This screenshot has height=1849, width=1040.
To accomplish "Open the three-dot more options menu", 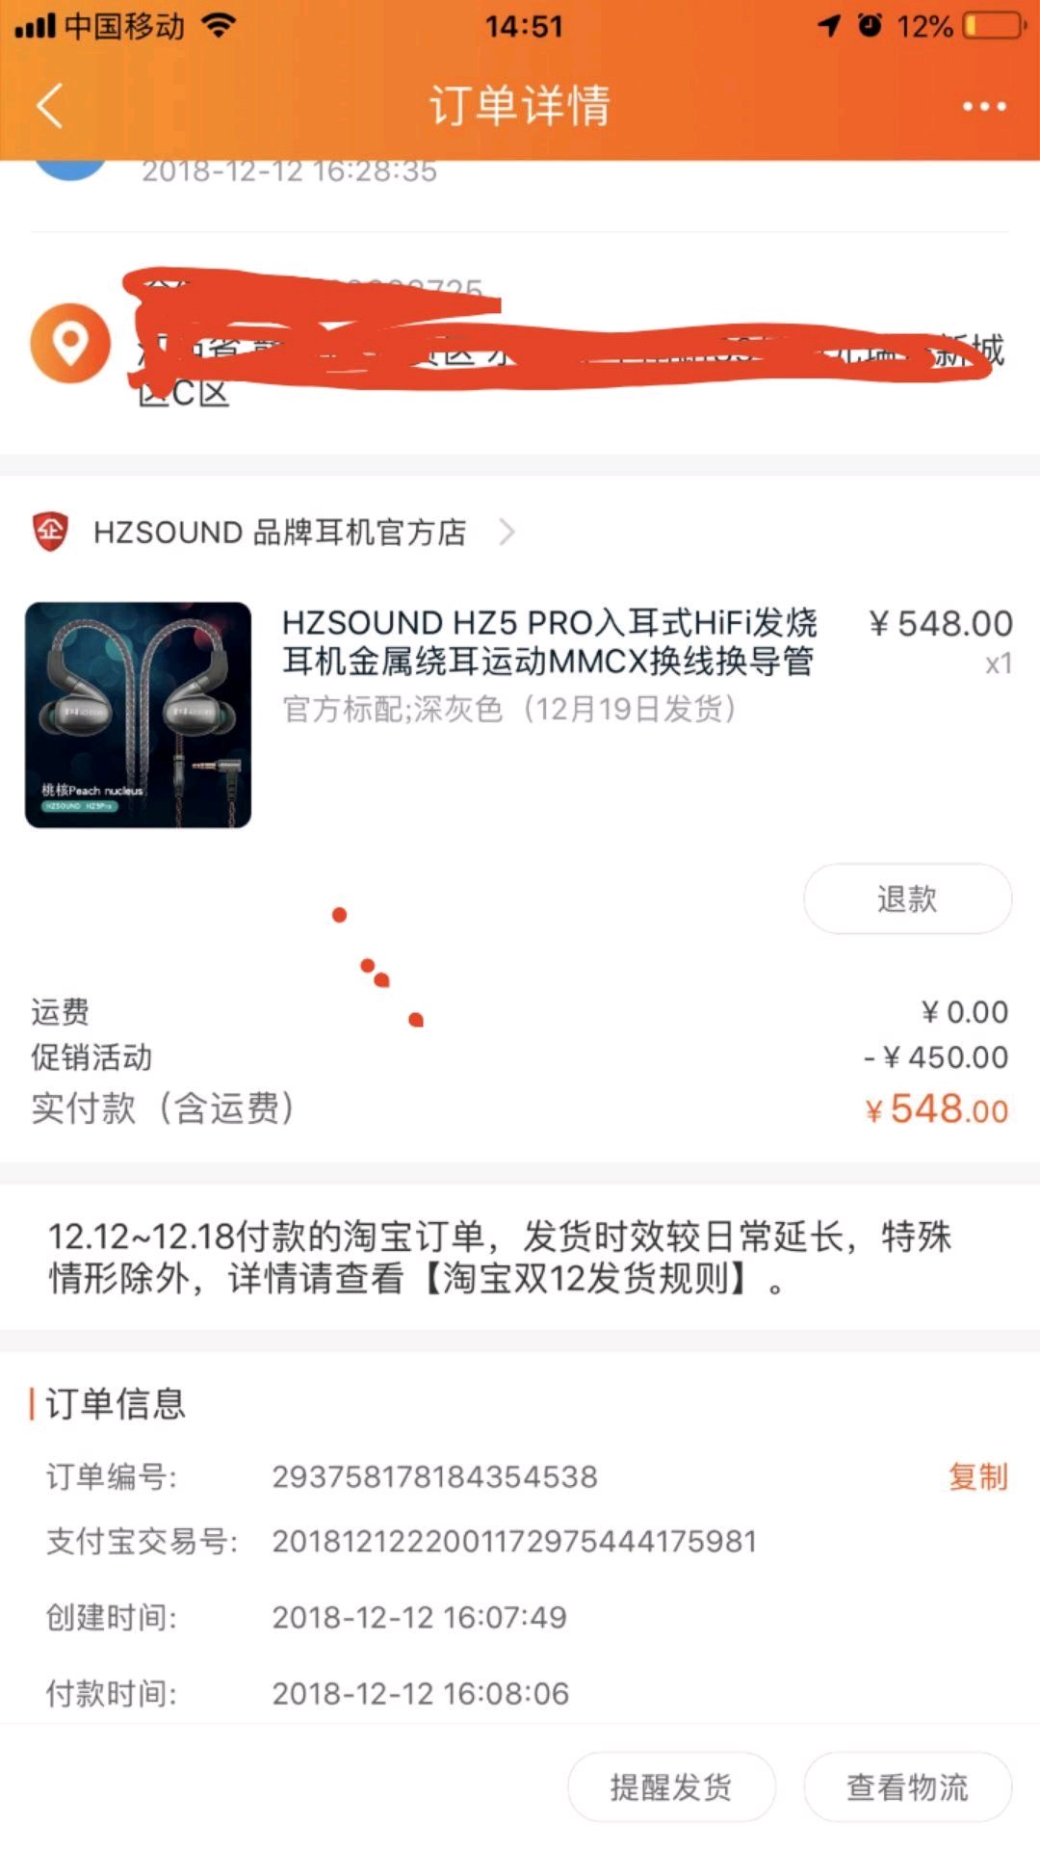I will [x=984, y=106].
